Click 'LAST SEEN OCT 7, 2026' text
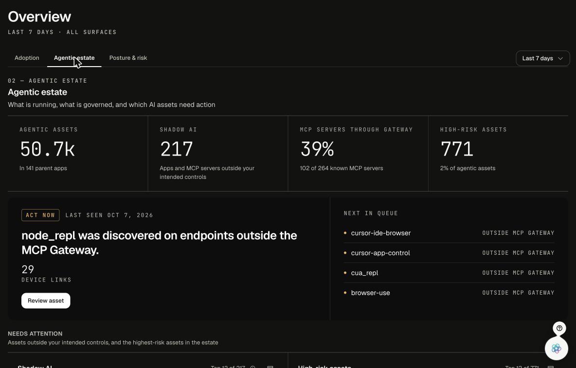The image size is (576, 368). point(109,215)
